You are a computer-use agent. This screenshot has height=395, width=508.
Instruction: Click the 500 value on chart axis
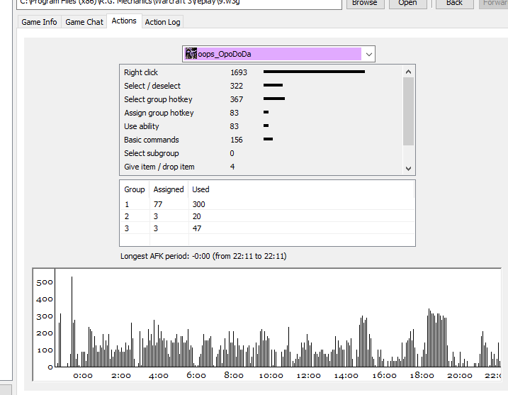(45, 282)
